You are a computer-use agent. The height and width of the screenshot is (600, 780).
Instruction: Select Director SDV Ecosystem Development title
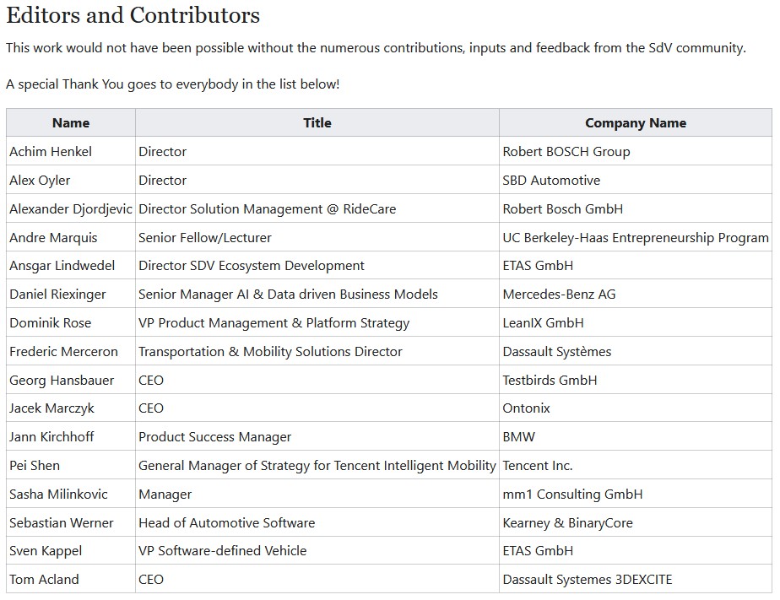[x=252, y=266]
